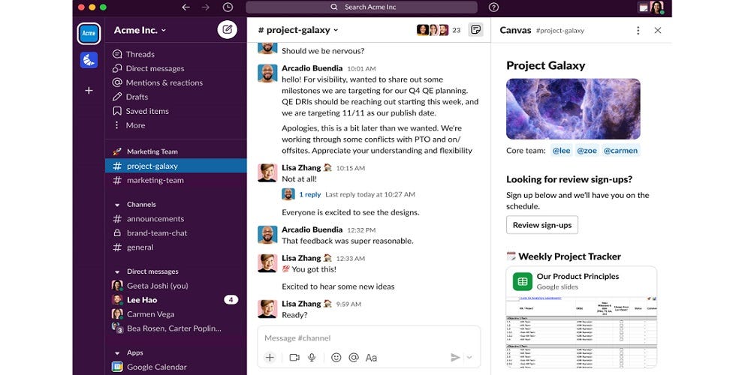Image resolution: width=751 pixels, height=375 pixels.
Task: Start a video clip with the camera icon
Action: [x=294, y=357]
